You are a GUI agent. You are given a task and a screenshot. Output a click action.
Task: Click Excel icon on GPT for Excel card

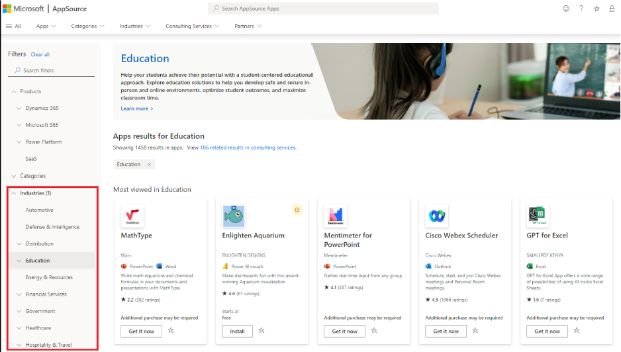click(x=530, y=266)
